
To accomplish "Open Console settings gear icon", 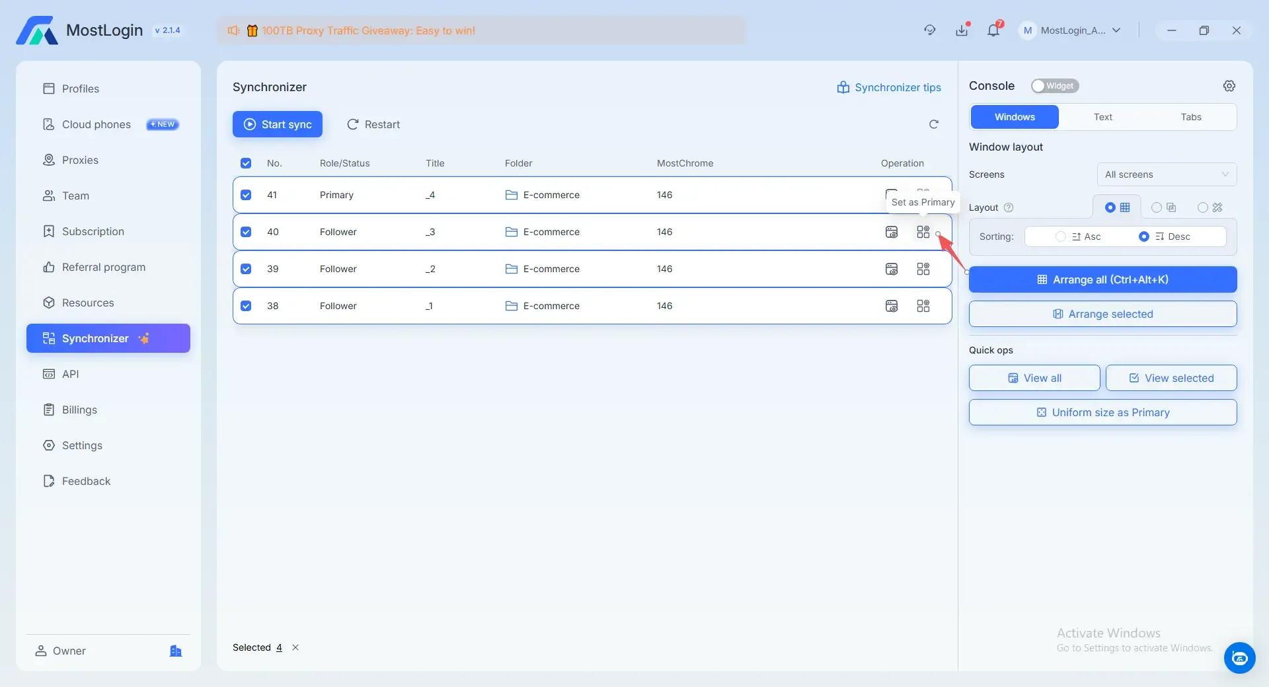I will pos(1229,86).
